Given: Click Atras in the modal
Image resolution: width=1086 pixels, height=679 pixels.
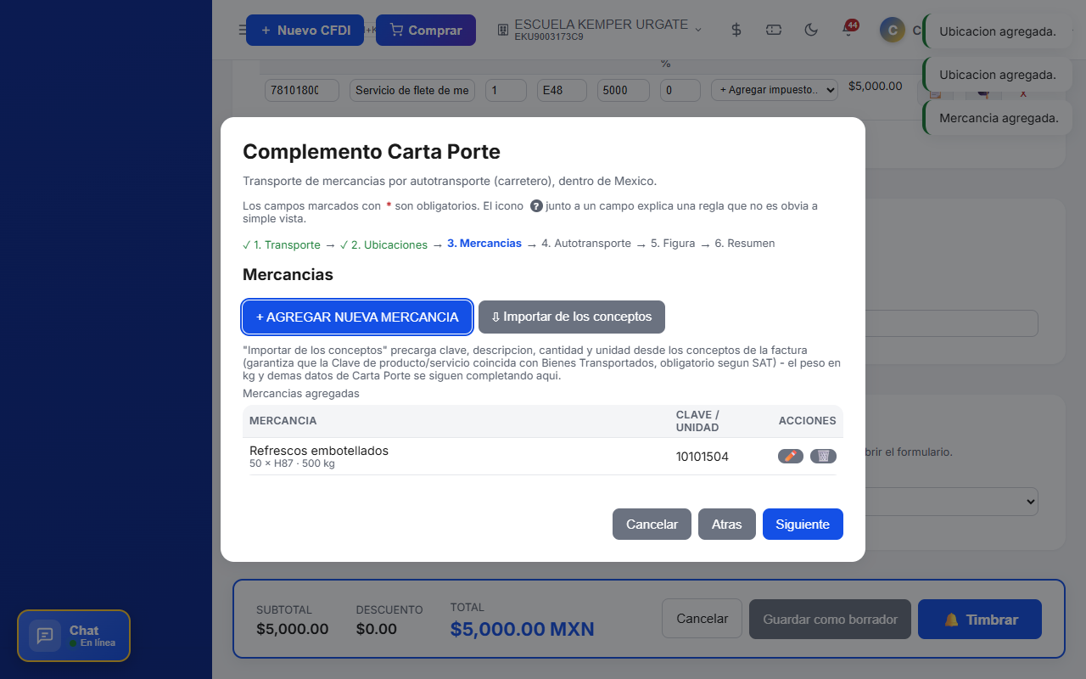Looking at the screenshot, I should (727, 525).
